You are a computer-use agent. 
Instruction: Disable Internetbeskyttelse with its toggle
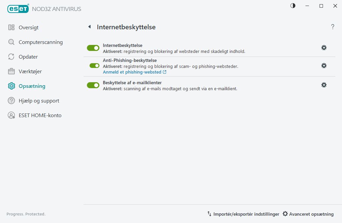(x=93, y=48)
